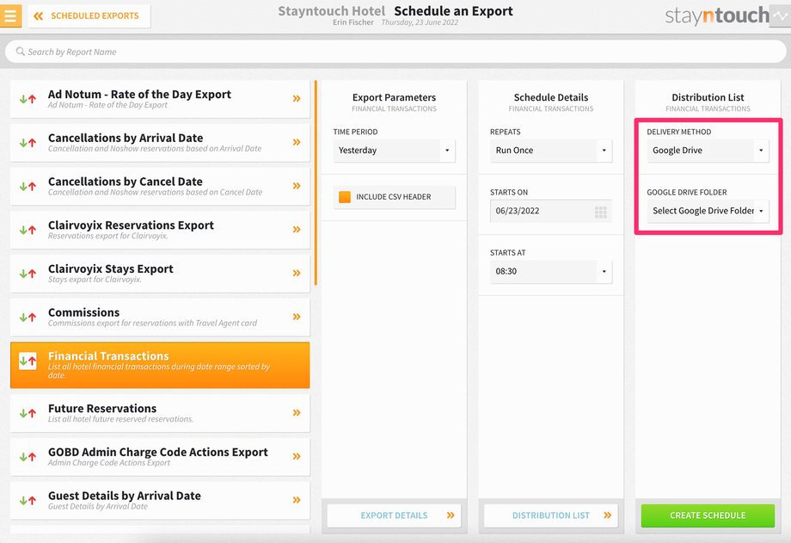Image resolution: width=791 pixels, height=543 pixels.
Task: Open the hamburger menu icon
Action: pyautogui.click(x=10, y=15)
